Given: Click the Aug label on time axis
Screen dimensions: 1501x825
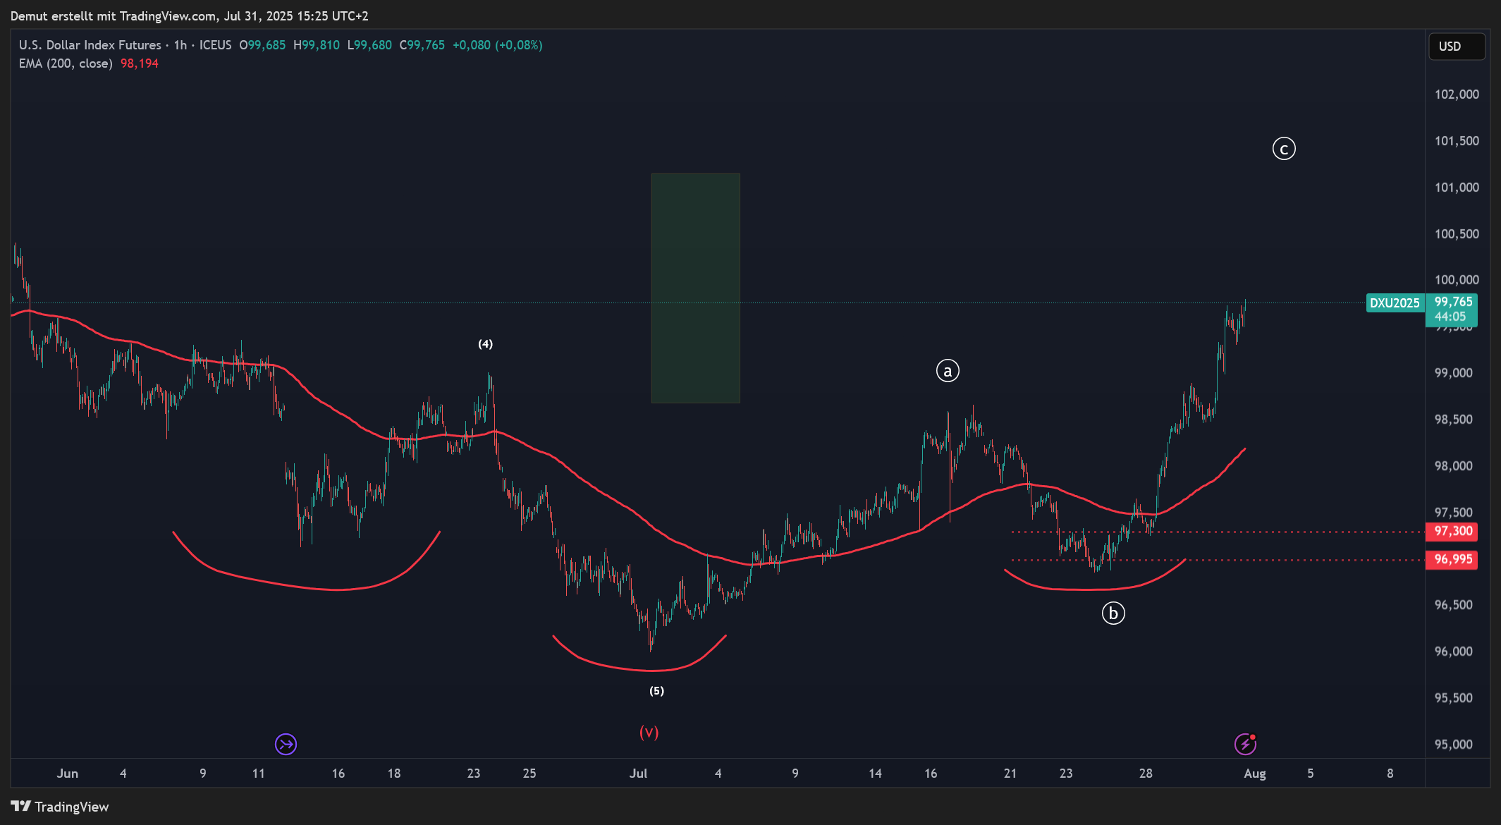Looking at the screenshot, I should (1254, 774).
